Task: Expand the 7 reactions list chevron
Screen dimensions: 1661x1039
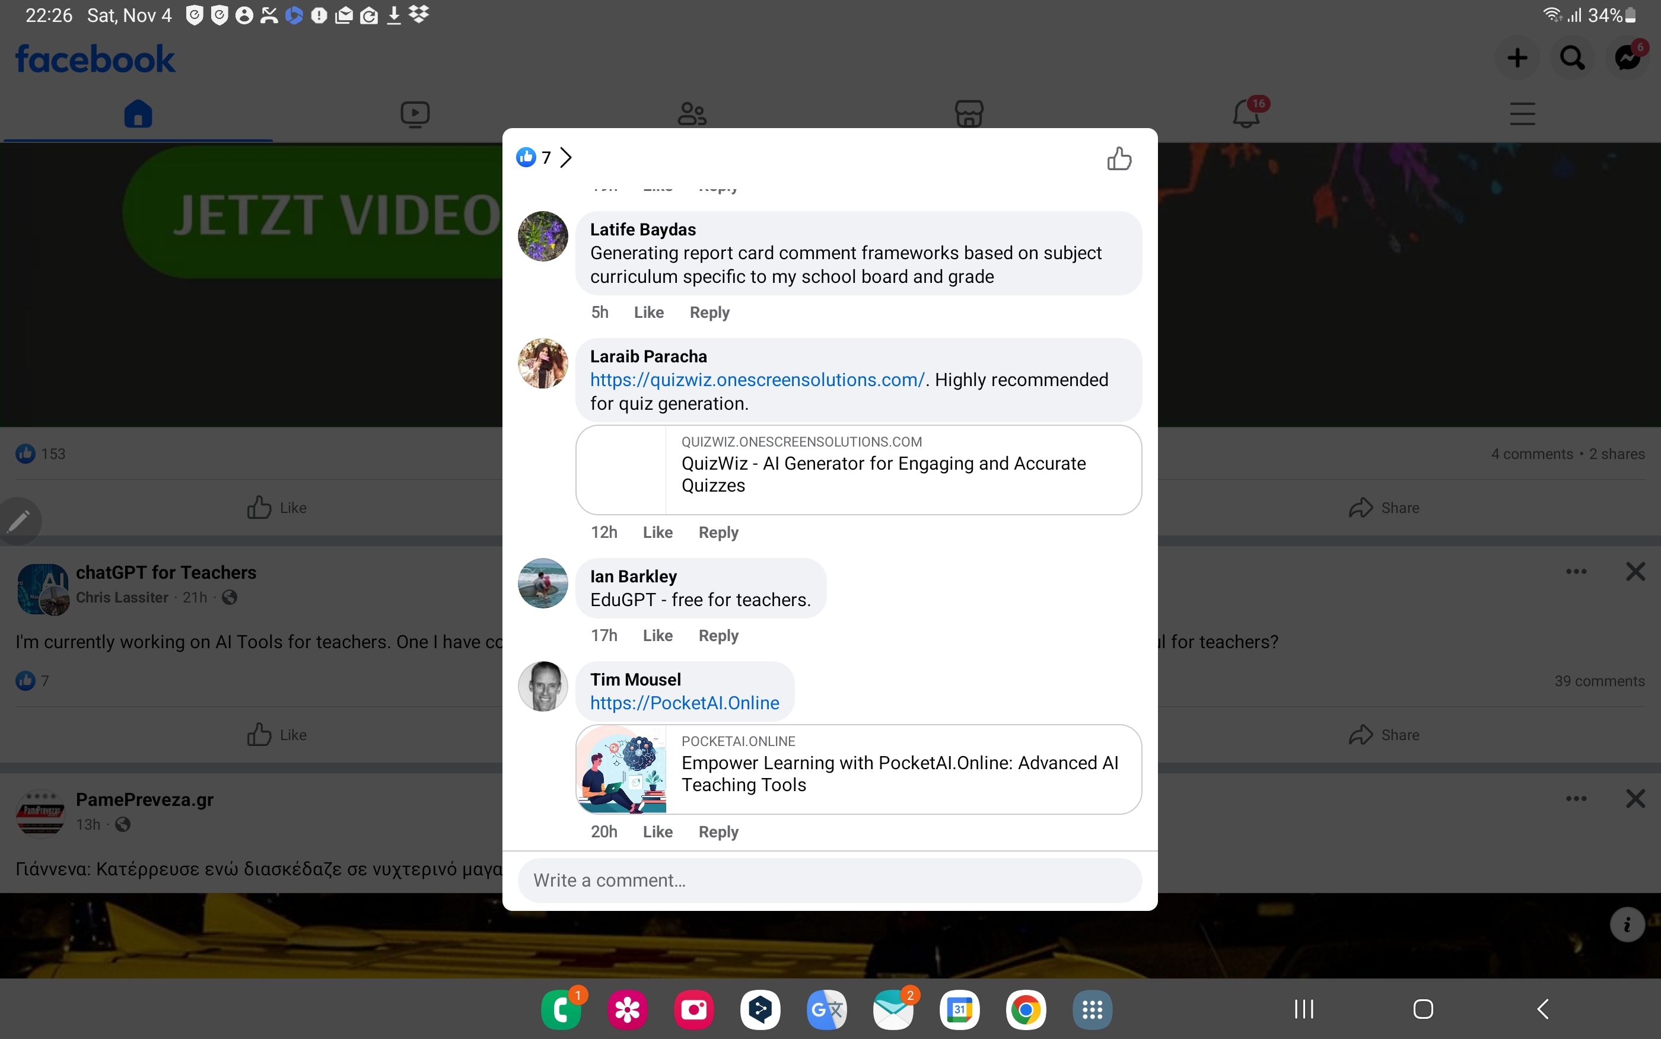Action: click(565, 157)
